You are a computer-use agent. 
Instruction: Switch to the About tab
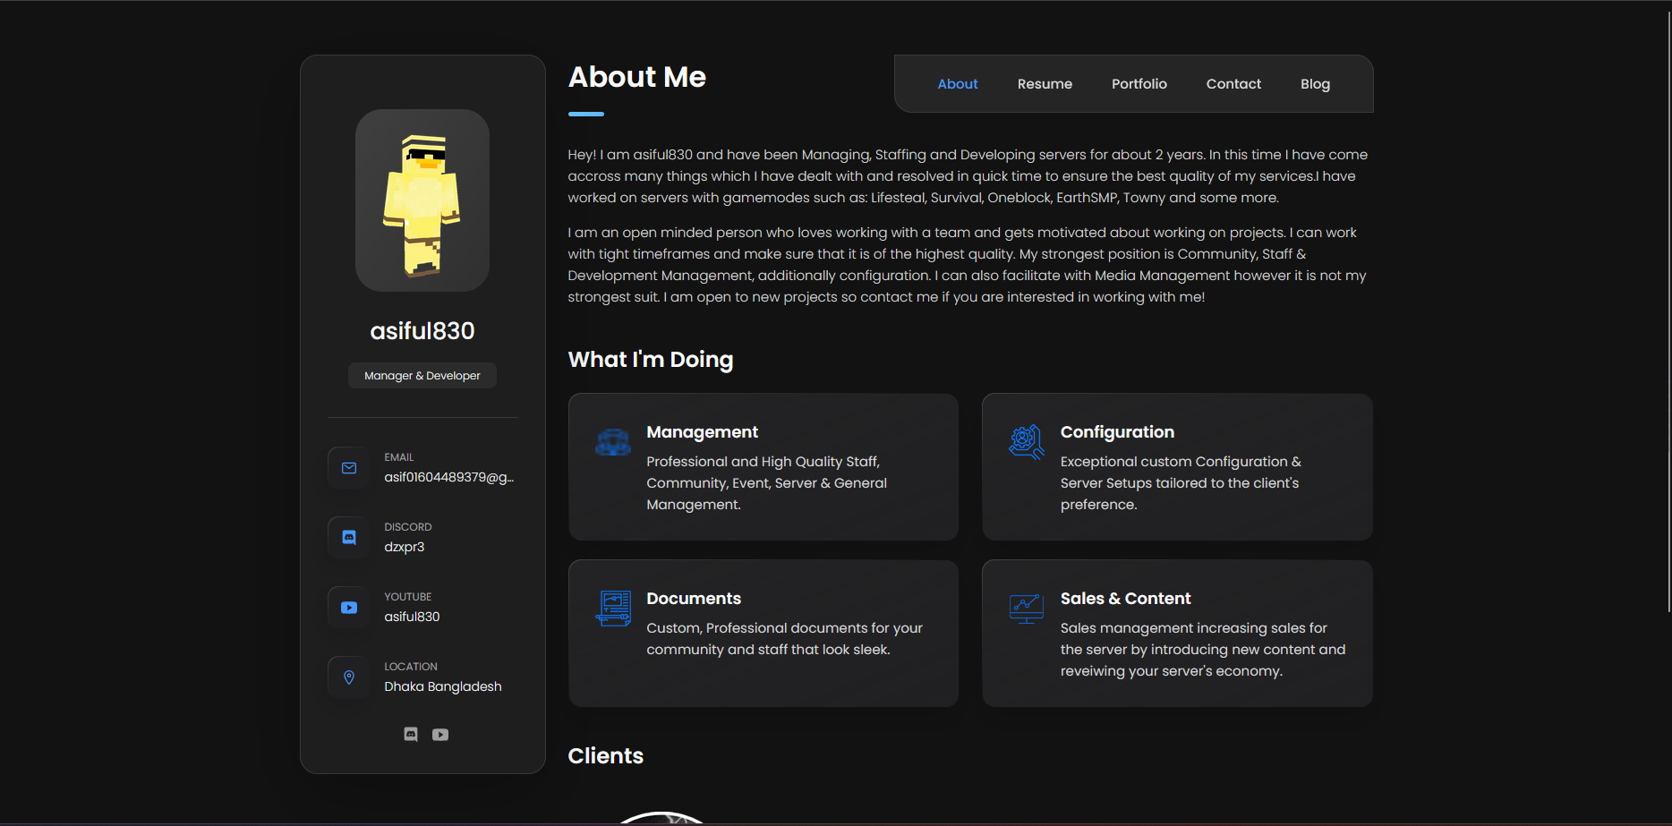(x=958, y=84)
